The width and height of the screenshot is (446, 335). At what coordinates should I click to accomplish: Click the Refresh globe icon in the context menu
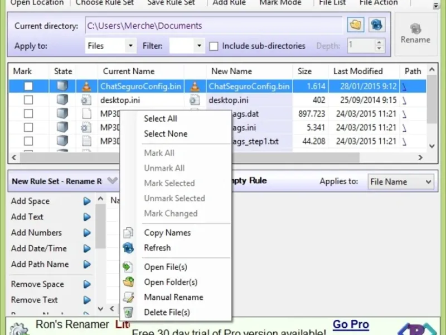tap(128, 248)
